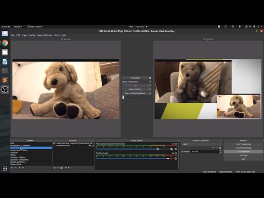This screenshot has width=264, height=198.
Task: Remove scene transition with minus icon
Action: pos(217,148)
